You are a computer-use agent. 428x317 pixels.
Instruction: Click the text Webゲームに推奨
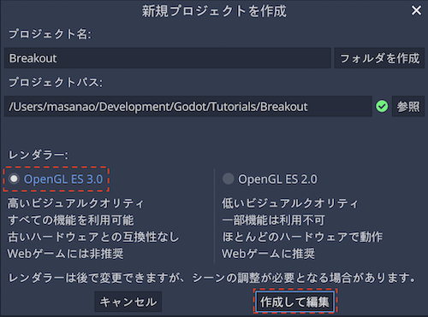coord(269,254)
